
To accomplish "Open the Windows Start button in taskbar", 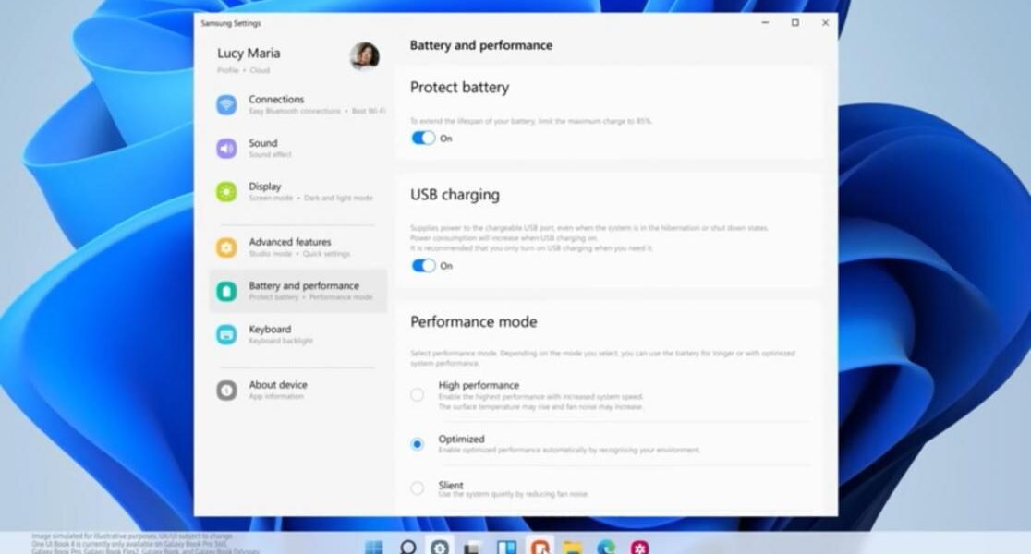I will [373, 548].
